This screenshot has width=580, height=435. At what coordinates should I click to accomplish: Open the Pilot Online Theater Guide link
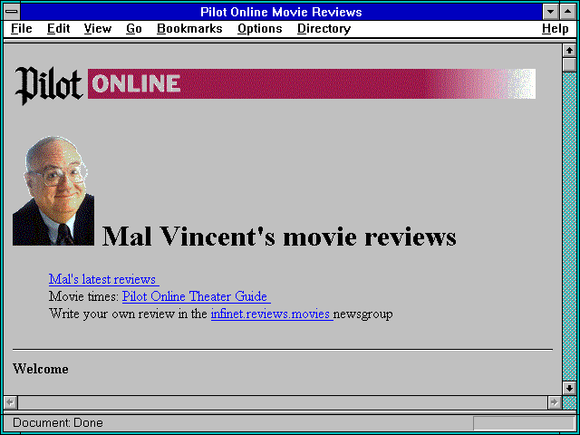[197, 296]
